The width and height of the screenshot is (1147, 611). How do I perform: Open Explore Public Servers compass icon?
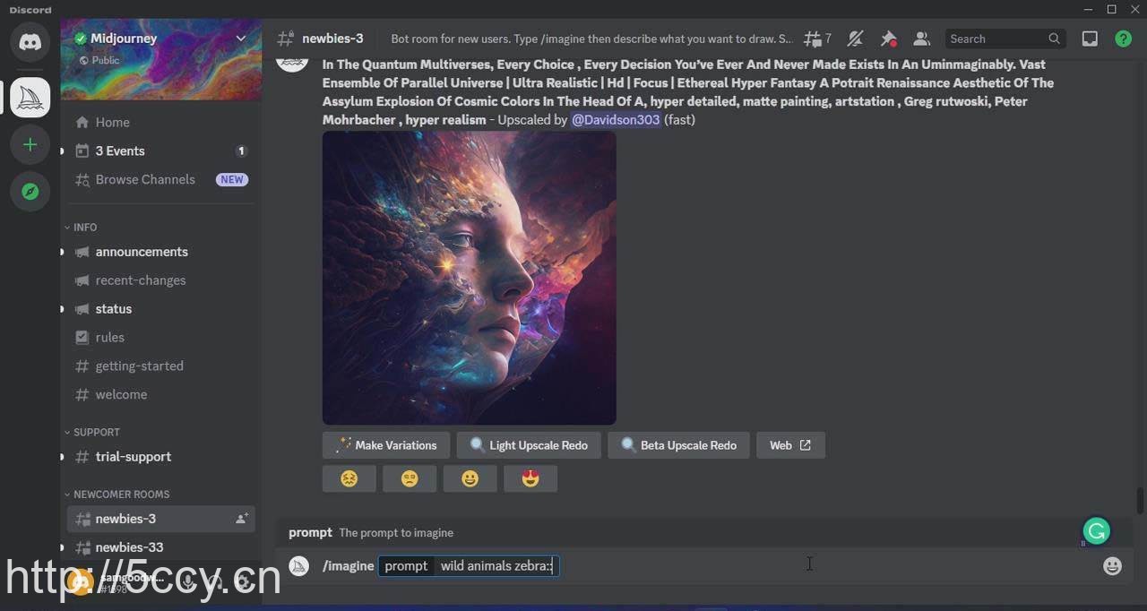[x=30, y=192]
